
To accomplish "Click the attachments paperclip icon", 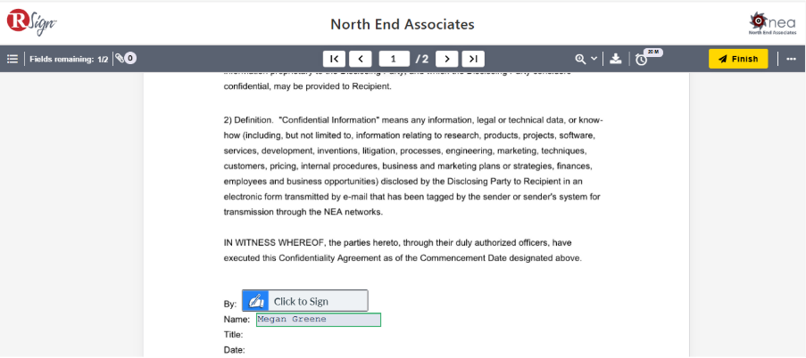I will click(120, 59).
